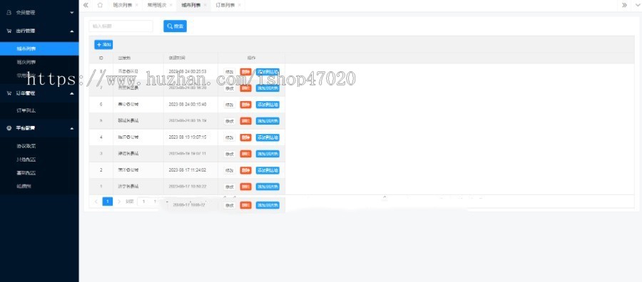Edit row with ID 3
Image resolution: width=642 pixels, height=282 pixels.
(x=229, y=154)
